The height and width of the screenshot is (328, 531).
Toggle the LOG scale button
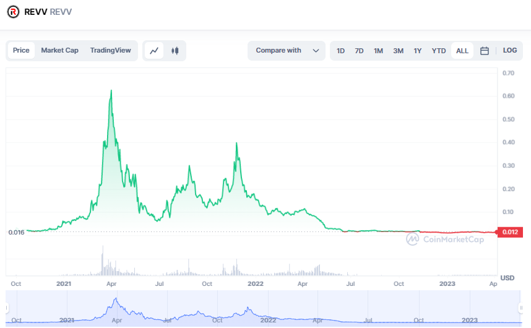pyautogui.click(x=510, y=51)
